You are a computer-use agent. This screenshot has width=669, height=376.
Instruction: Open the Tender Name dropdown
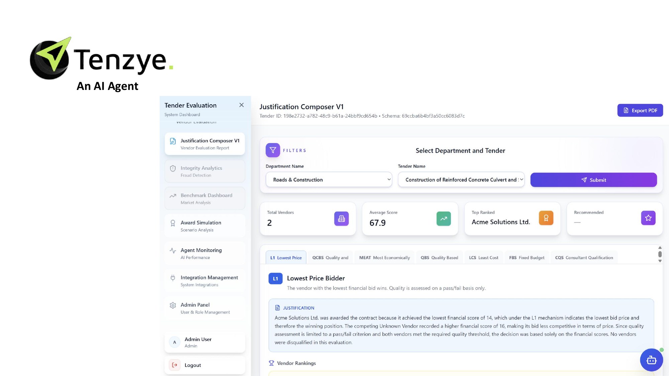[461, 180]
